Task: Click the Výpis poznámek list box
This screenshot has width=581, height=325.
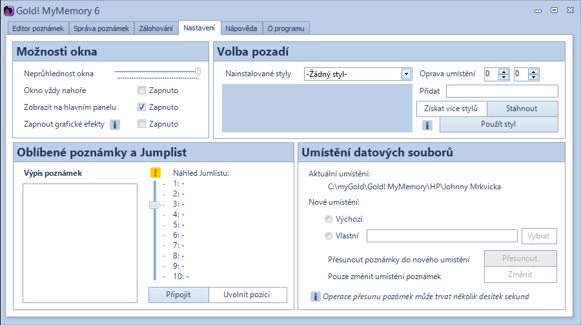Action: coord(80,243)
